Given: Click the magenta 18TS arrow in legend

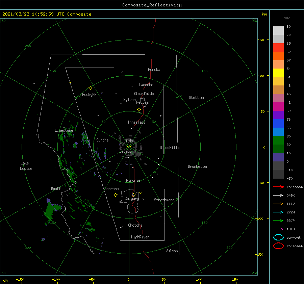Looking at the screenshot, I should click(x=278, y=229).
